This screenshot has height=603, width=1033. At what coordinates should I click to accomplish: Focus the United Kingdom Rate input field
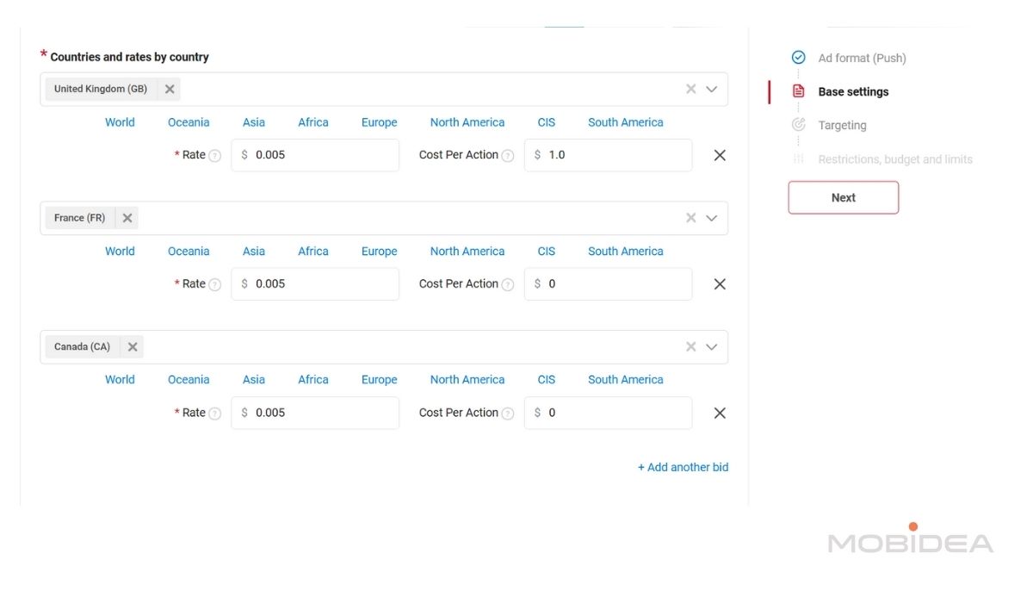pyautogui.click(x=323, y=155)
